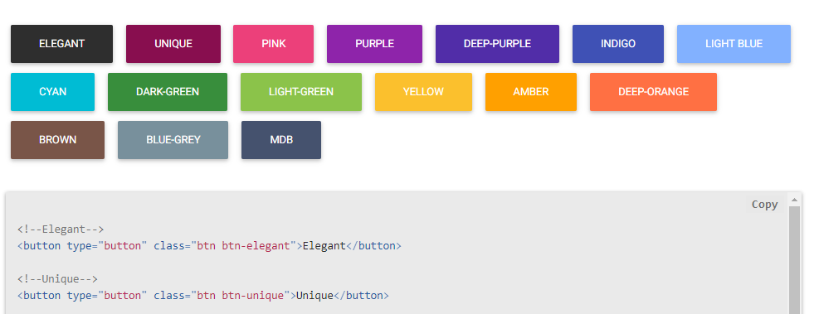This screenshot has height=314, width=819.
Task: Click the Pink button
Action: pos(273,44)
